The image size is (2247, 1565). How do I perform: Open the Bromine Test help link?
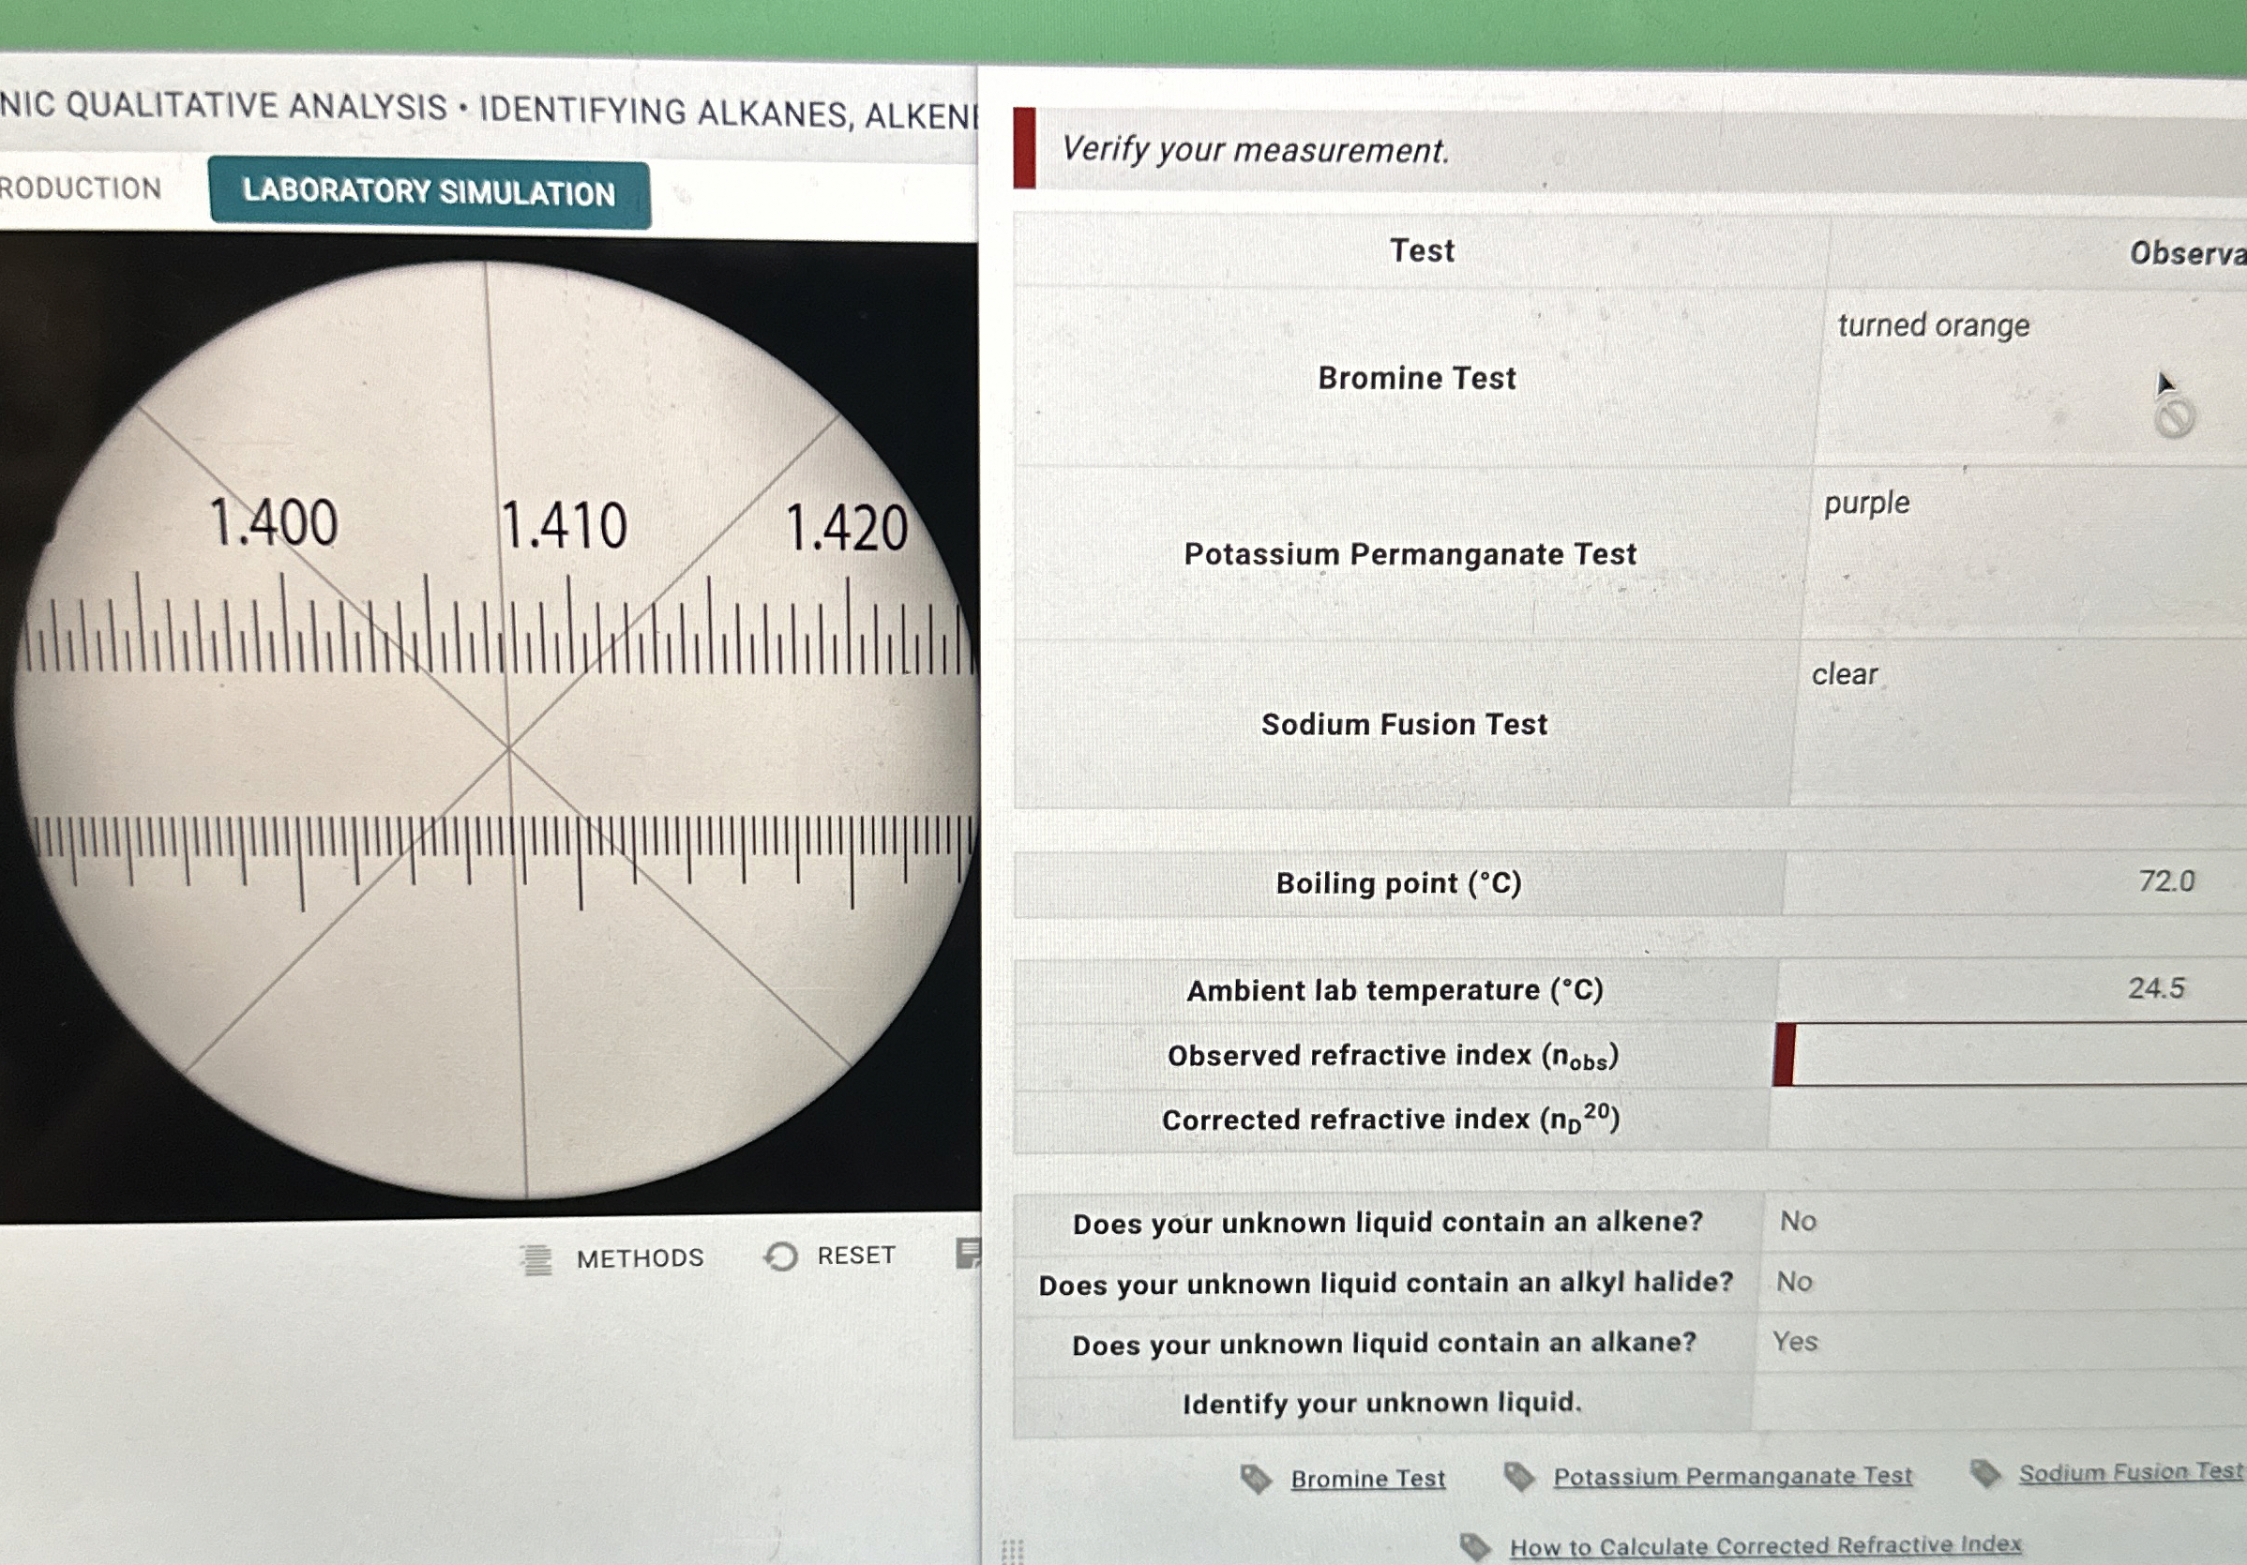coord(1367,1479)
